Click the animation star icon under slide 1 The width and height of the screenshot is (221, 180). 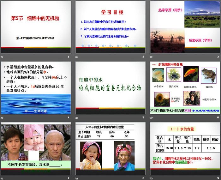[x=2, y=57]
